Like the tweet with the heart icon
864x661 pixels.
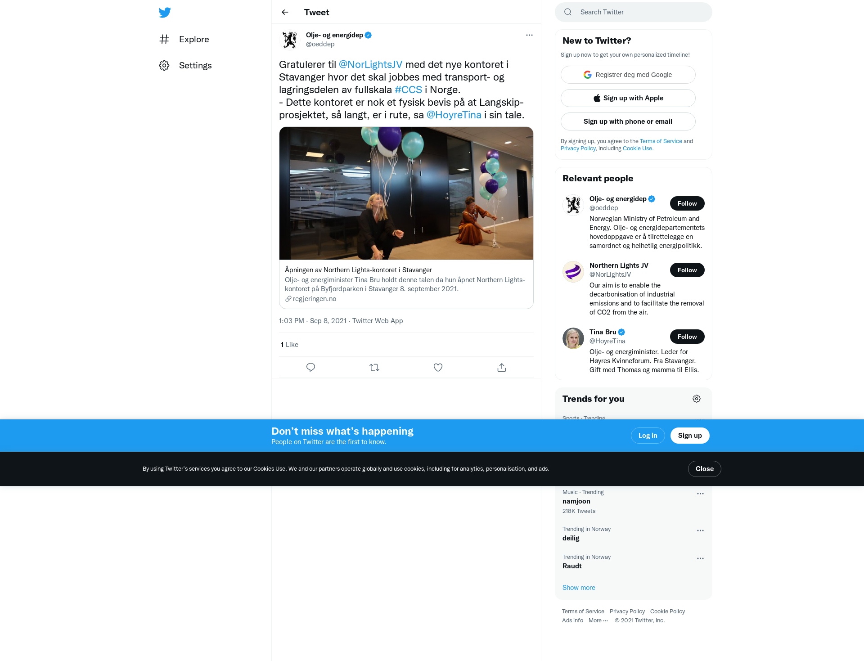[x=438, y=367]
